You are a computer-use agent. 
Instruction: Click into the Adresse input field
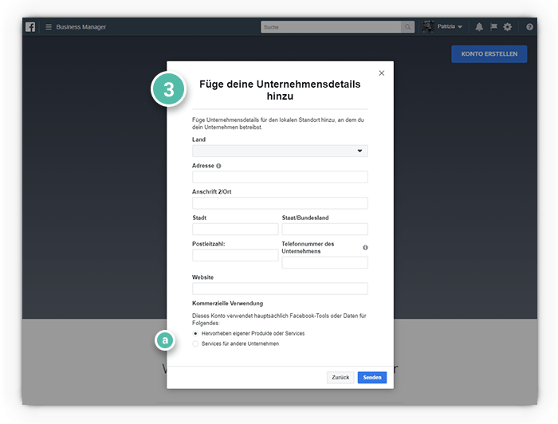click(280, 177)
